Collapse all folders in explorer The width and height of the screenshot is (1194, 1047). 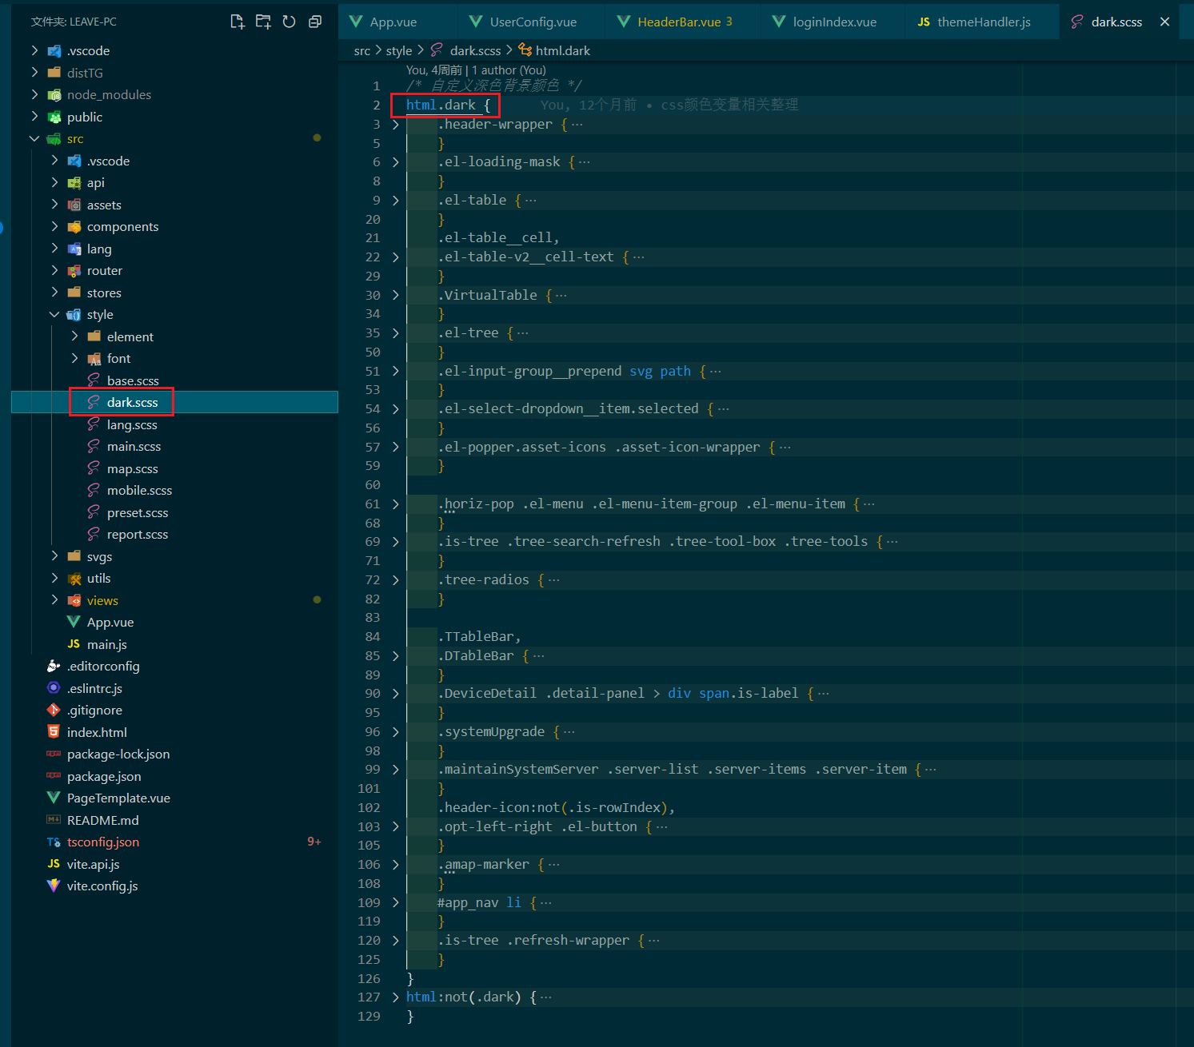pyautogui.click(x=315, y=22)
